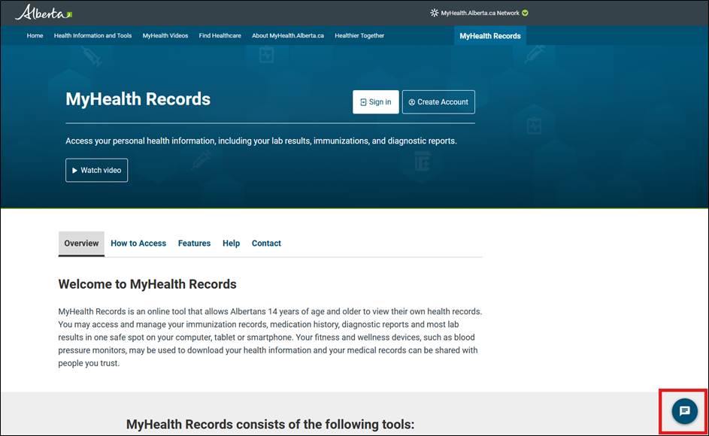Open the chat bubble icon
The image size is (709, 436).
685,411
